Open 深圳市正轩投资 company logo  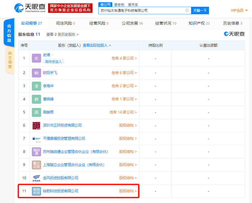[37, 126]
